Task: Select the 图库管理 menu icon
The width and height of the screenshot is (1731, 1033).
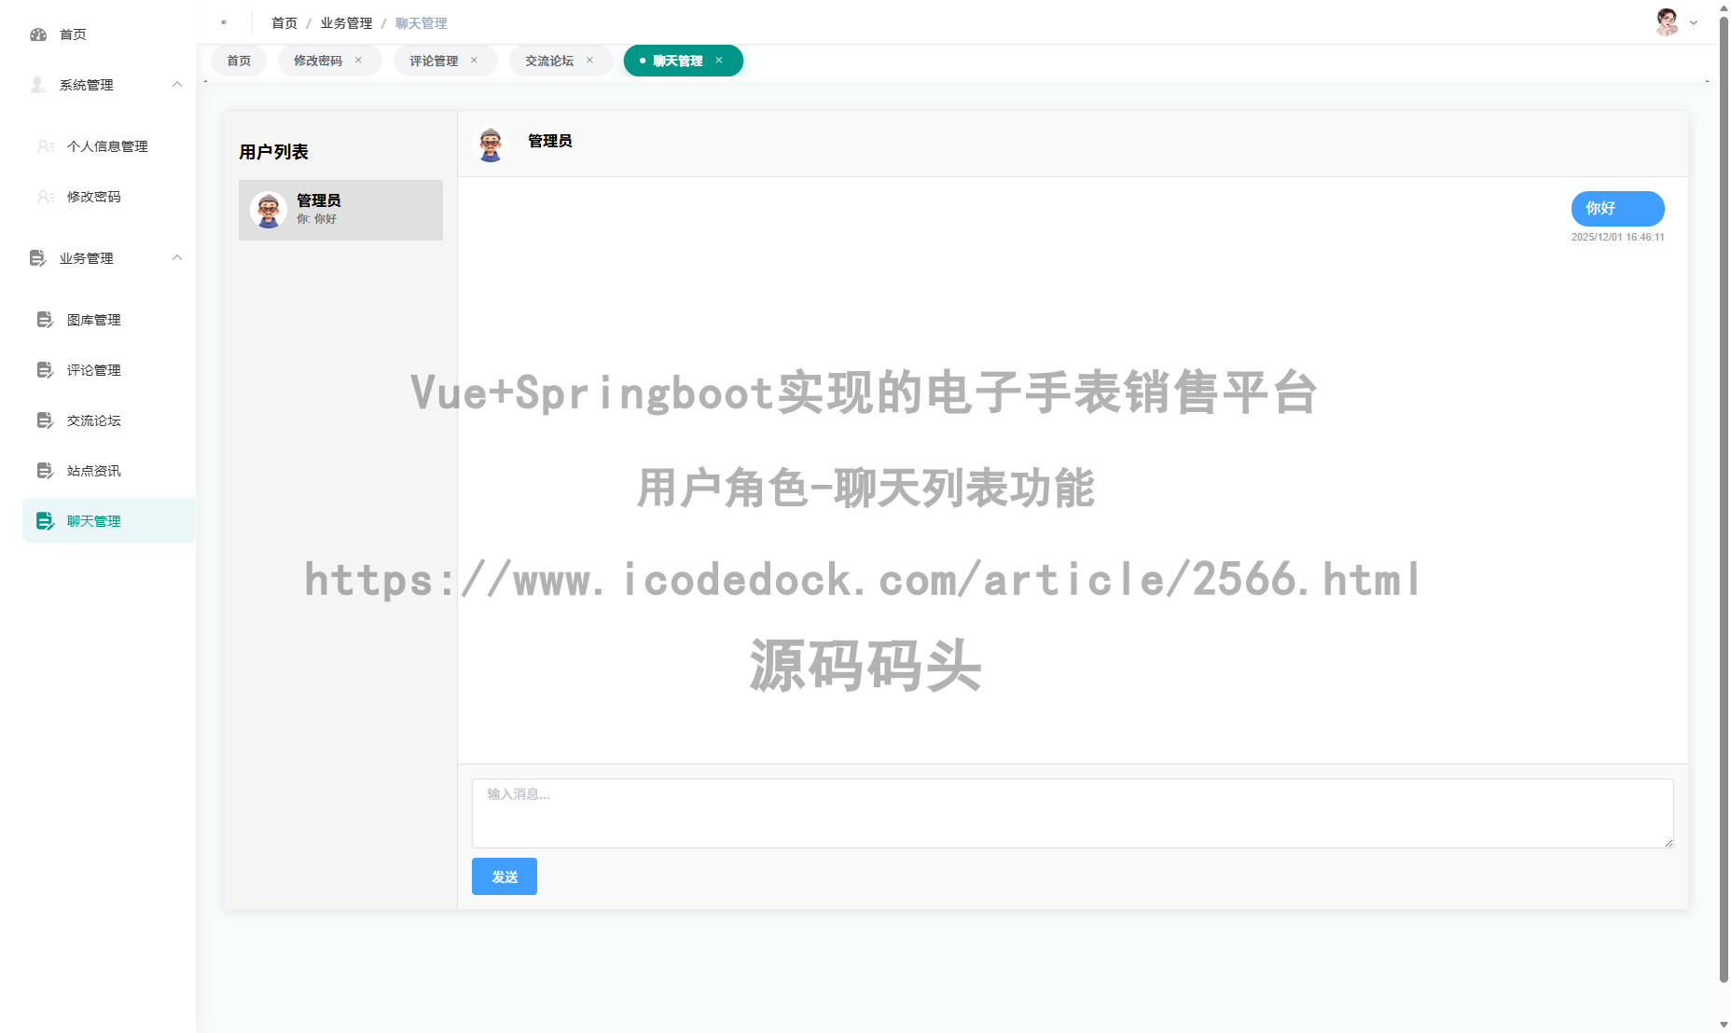Action: 45,320
